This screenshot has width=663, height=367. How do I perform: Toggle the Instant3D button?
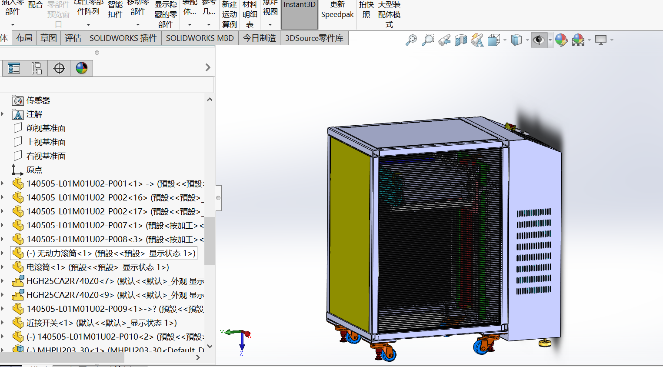[300, 14]
